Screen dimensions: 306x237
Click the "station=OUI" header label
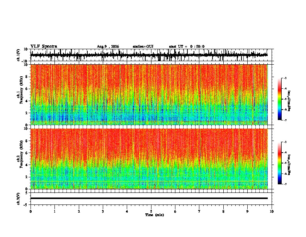143,46
